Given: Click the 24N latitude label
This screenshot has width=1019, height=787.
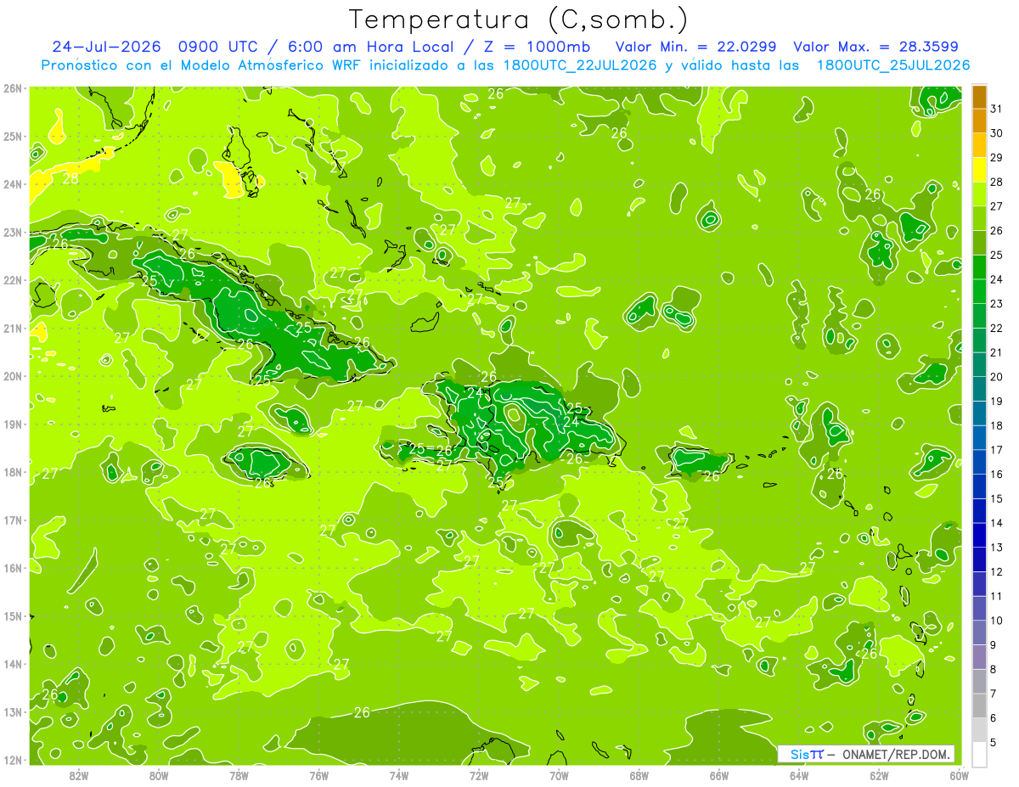Looking at the screenshot, I should pyautogui.click(x=12, y=184).
